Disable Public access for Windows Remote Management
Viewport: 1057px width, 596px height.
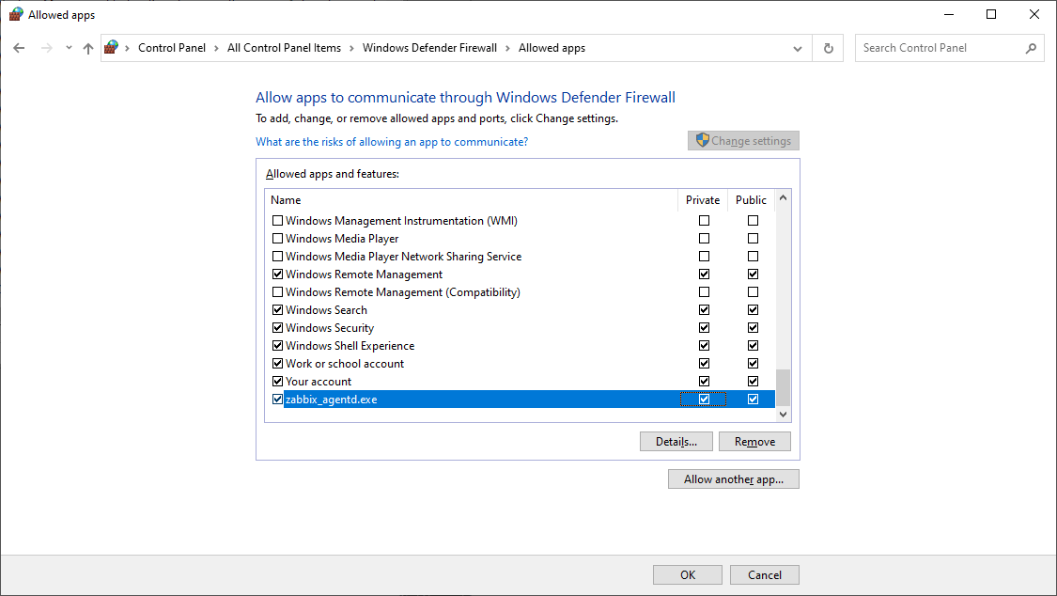tap(753, 274)
